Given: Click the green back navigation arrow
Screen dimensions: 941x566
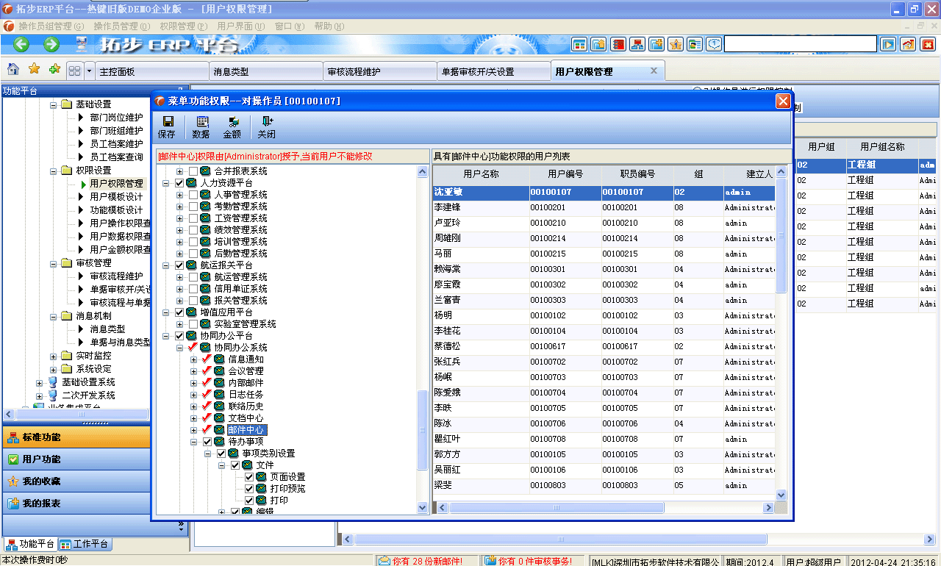Looking at the screenshot, I should click(20, 44).
